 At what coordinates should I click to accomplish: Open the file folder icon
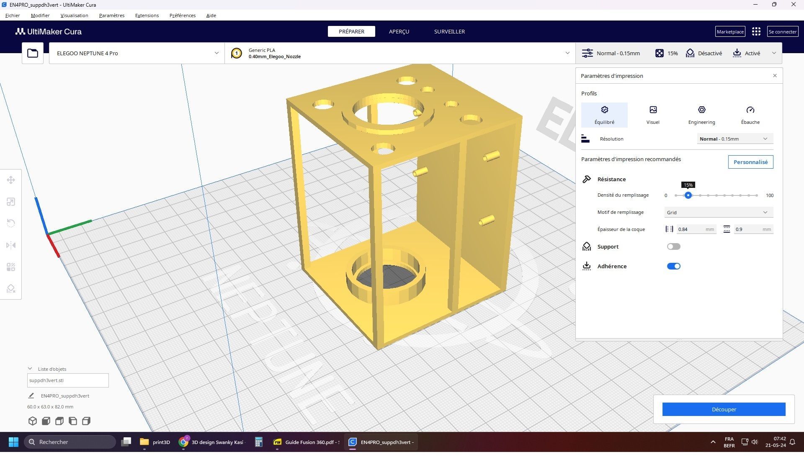click(33, 53)
